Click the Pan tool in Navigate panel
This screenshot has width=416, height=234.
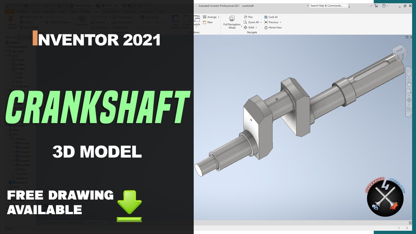point(248,17)
